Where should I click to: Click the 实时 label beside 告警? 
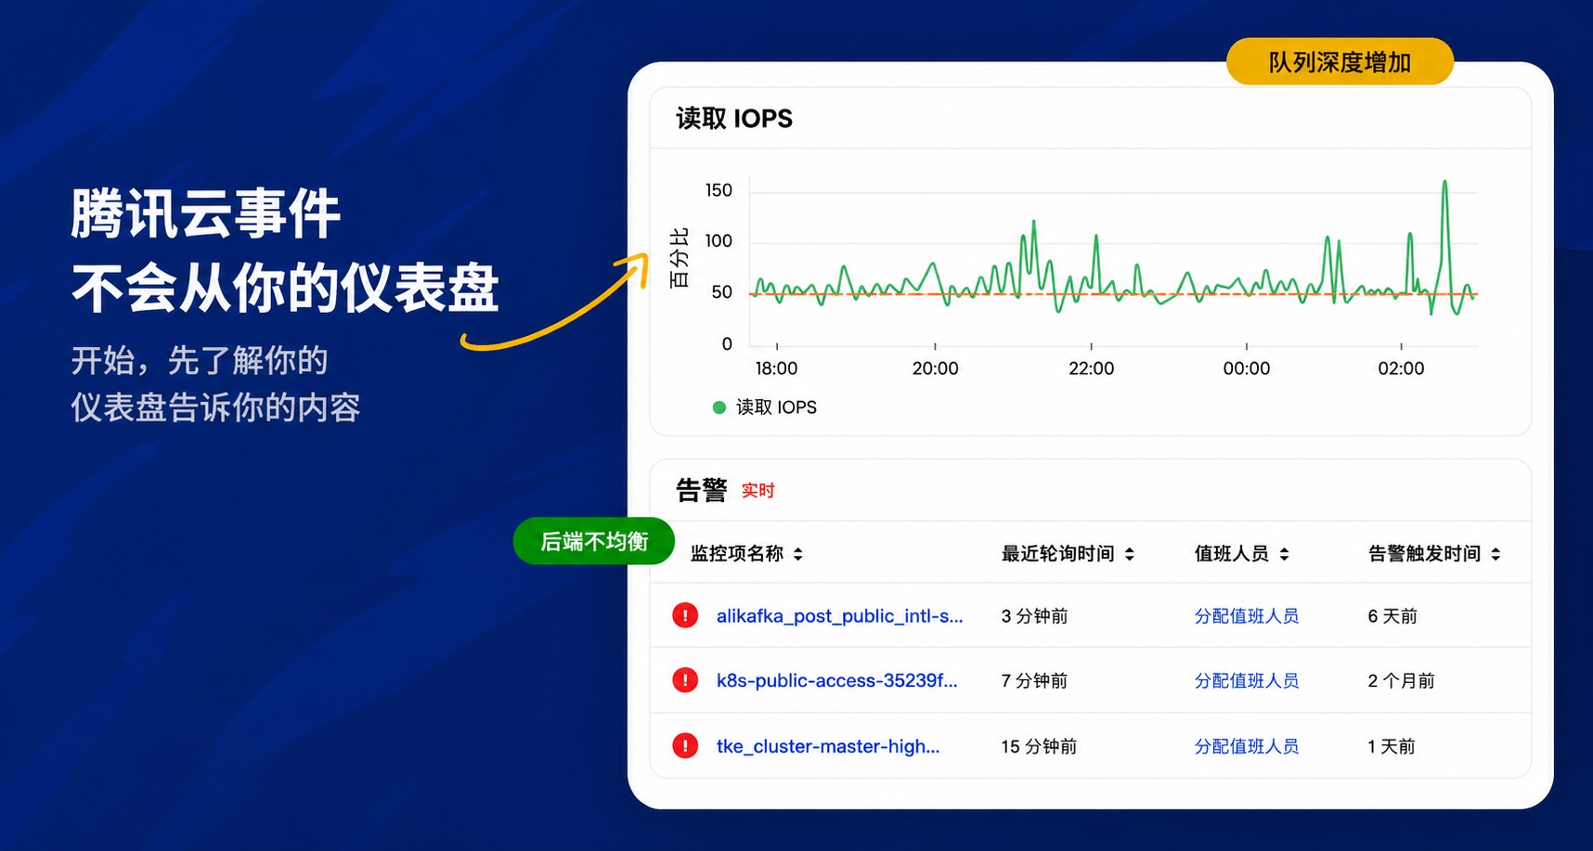point(758,491)
